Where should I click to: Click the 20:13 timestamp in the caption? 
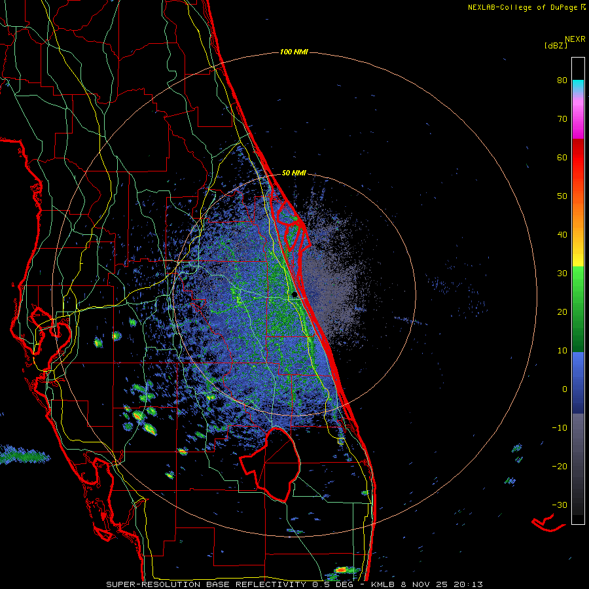click(467, 584)
